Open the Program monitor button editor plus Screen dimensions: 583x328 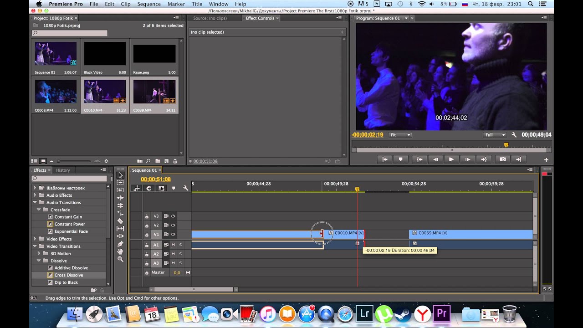click(x=546, y=160)
